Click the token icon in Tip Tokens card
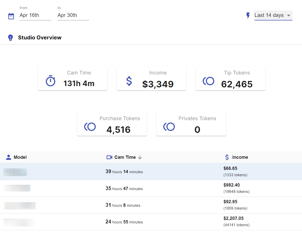The width and height of the screenshot is (302, 233). click(208, 81)
